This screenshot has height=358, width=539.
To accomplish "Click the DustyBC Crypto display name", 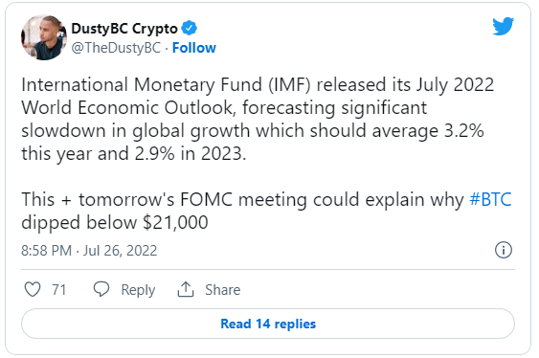I will (x=124, y=29).
